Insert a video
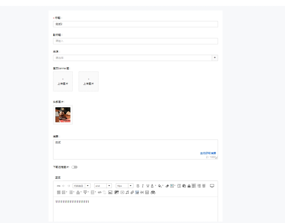The image size is (285, 223). [122, 192]
